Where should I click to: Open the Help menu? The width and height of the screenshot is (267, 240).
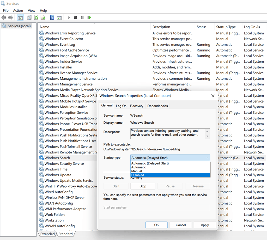point(43,10)
